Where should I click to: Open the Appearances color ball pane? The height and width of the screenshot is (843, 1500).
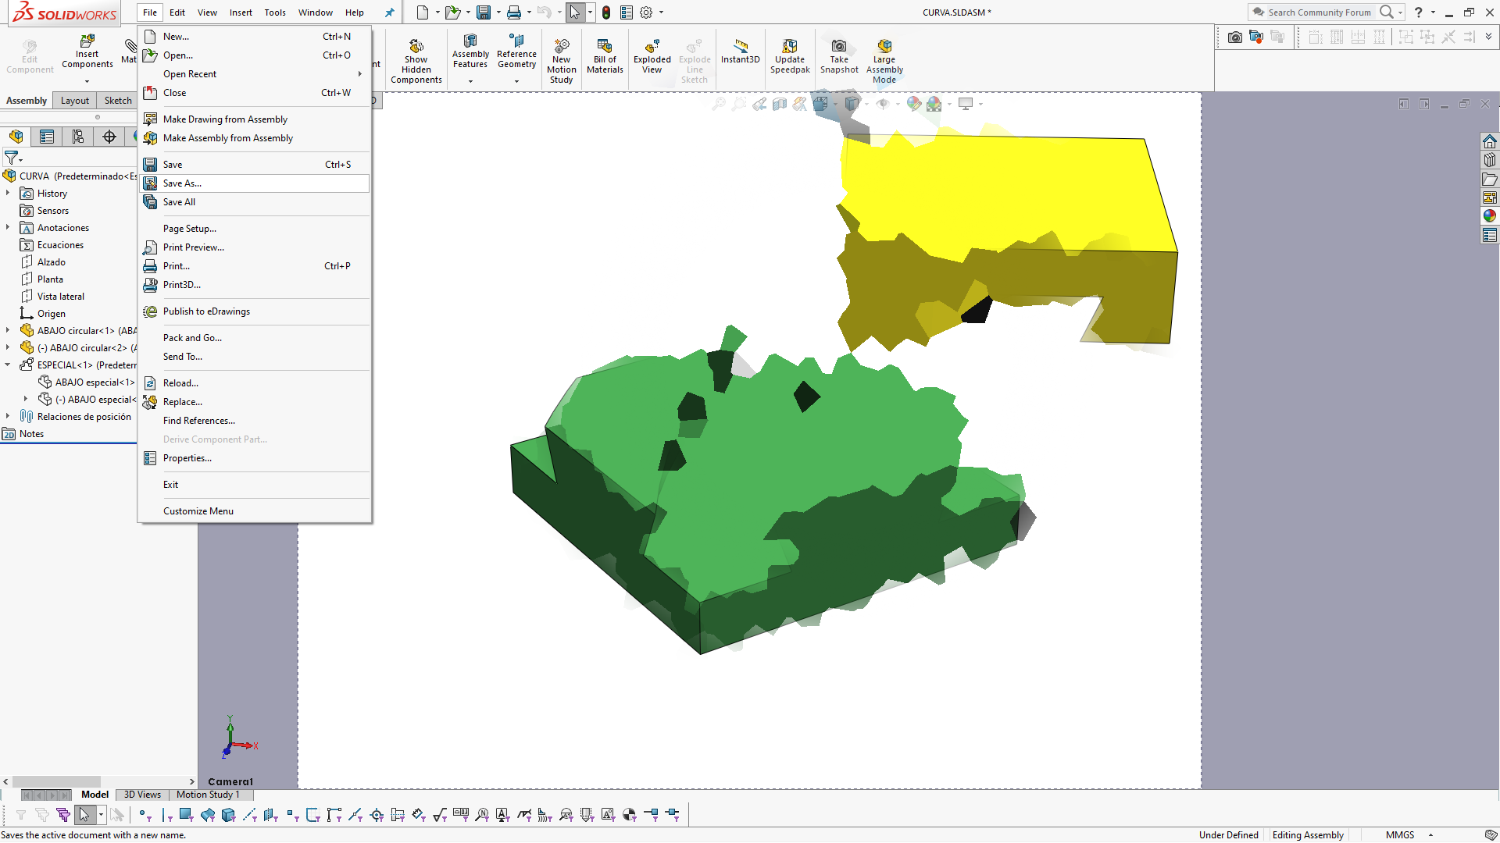coord(1489,216)
